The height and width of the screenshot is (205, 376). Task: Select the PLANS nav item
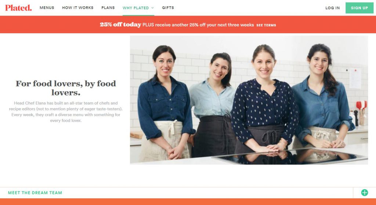click(x=108, y=8)
